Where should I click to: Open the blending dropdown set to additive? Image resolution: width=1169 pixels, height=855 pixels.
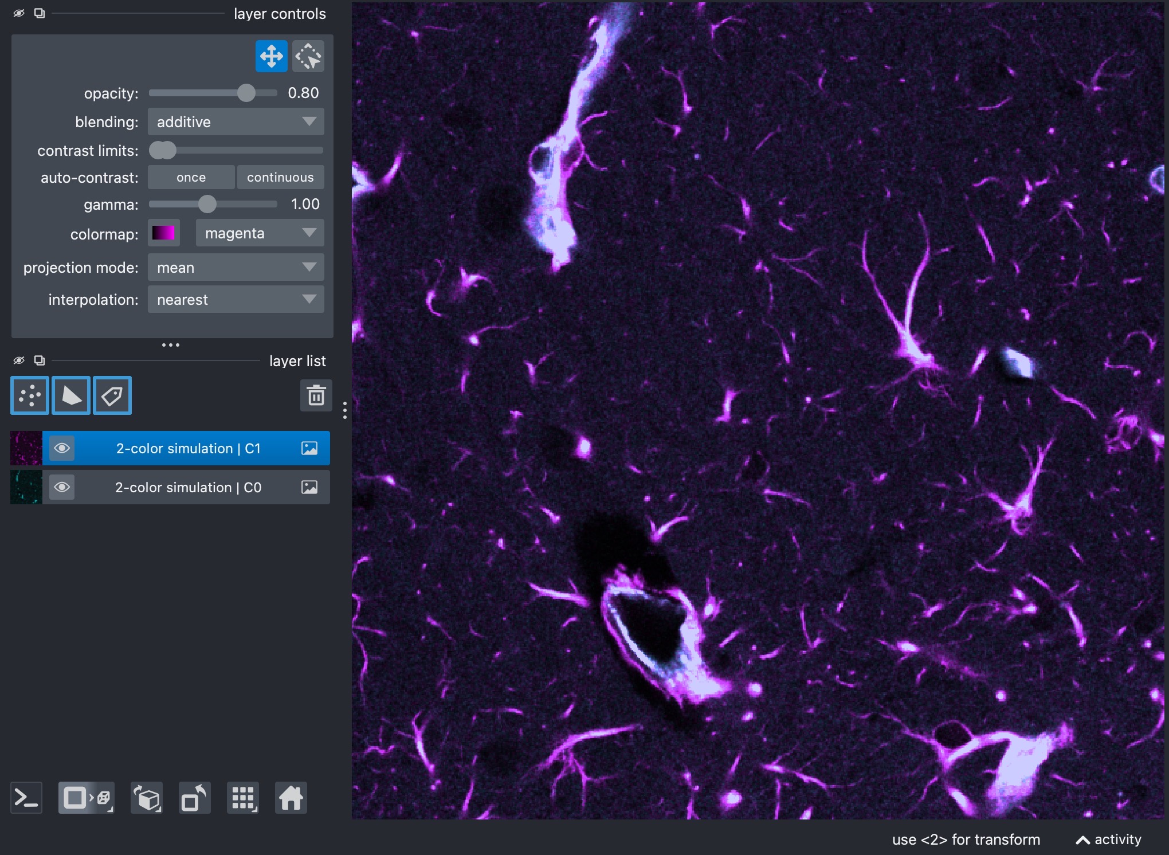(236, 121)
